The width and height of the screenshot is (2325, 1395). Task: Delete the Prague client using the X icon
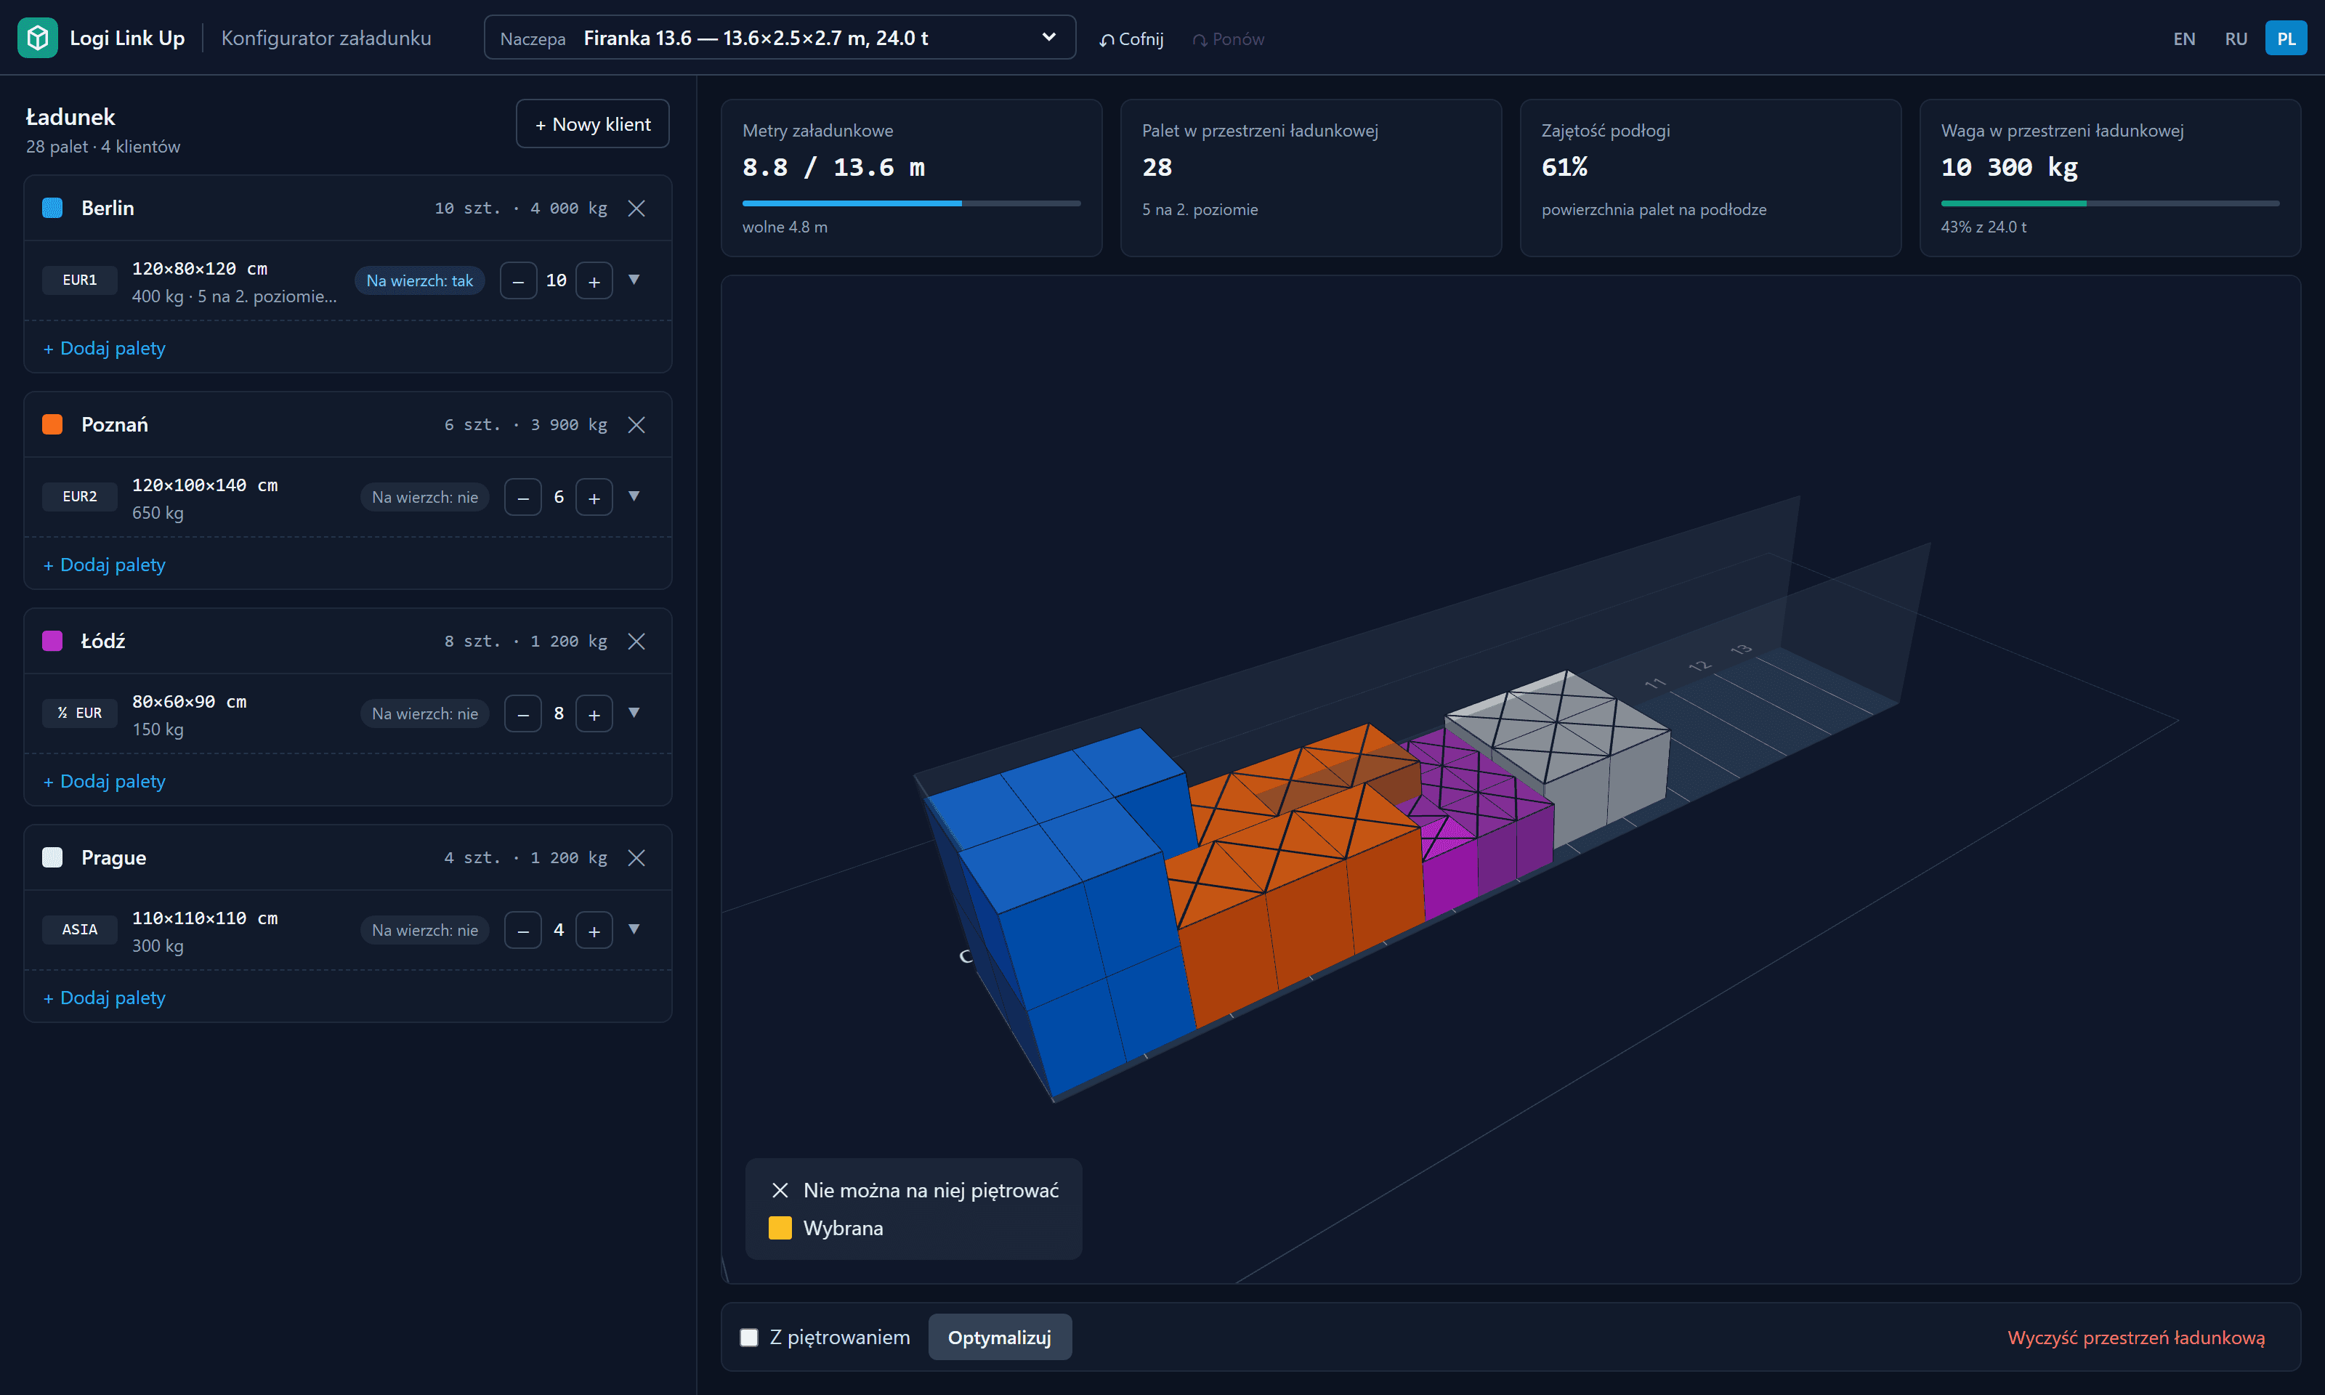[636, 858]
